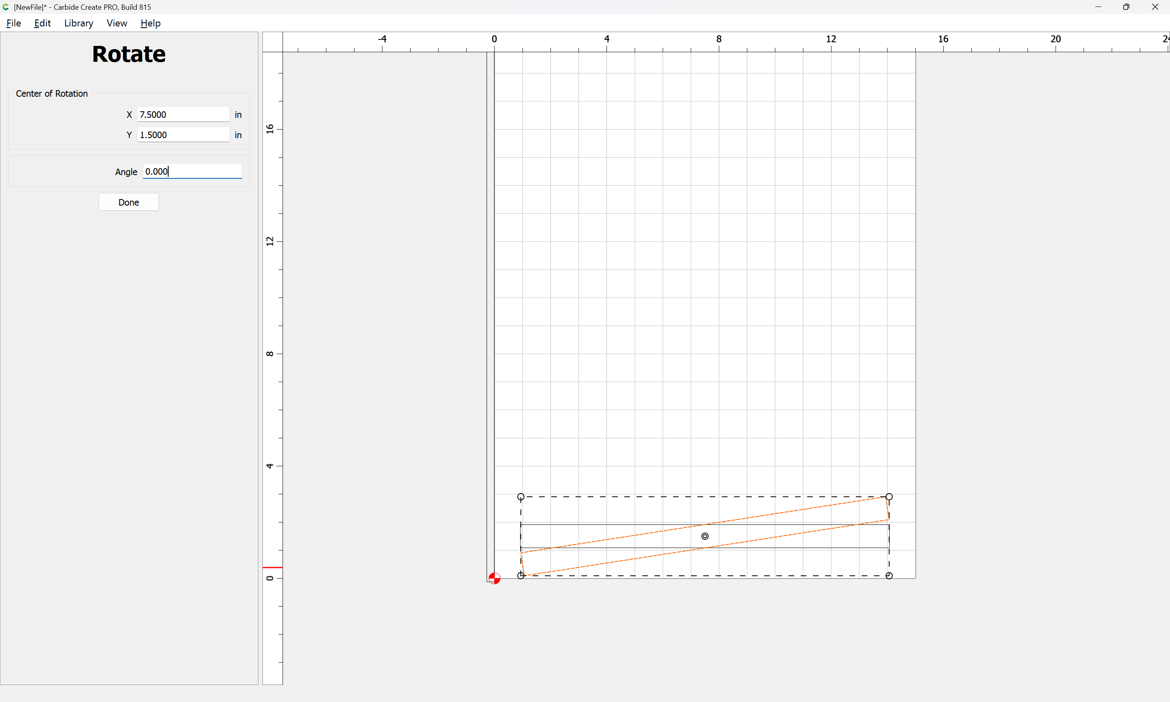Click the 'Center of Rotation' group label
Image resolution: width=1170 pixels, height=702 pixels.
click(x=52, y=94)
